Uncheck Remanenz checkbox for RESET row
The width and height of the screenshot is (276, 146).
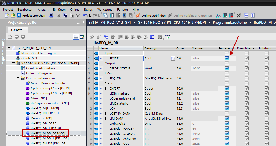point(227,58)
